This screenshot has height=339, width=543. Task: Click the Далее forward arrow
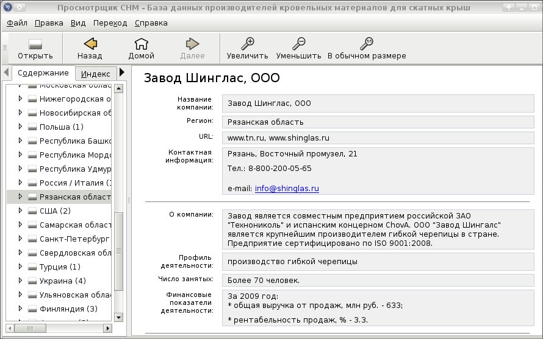(x=192, y=44)
